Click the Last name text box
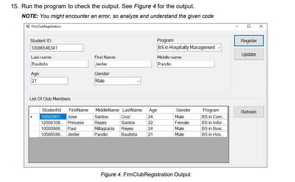 point(60,64)
